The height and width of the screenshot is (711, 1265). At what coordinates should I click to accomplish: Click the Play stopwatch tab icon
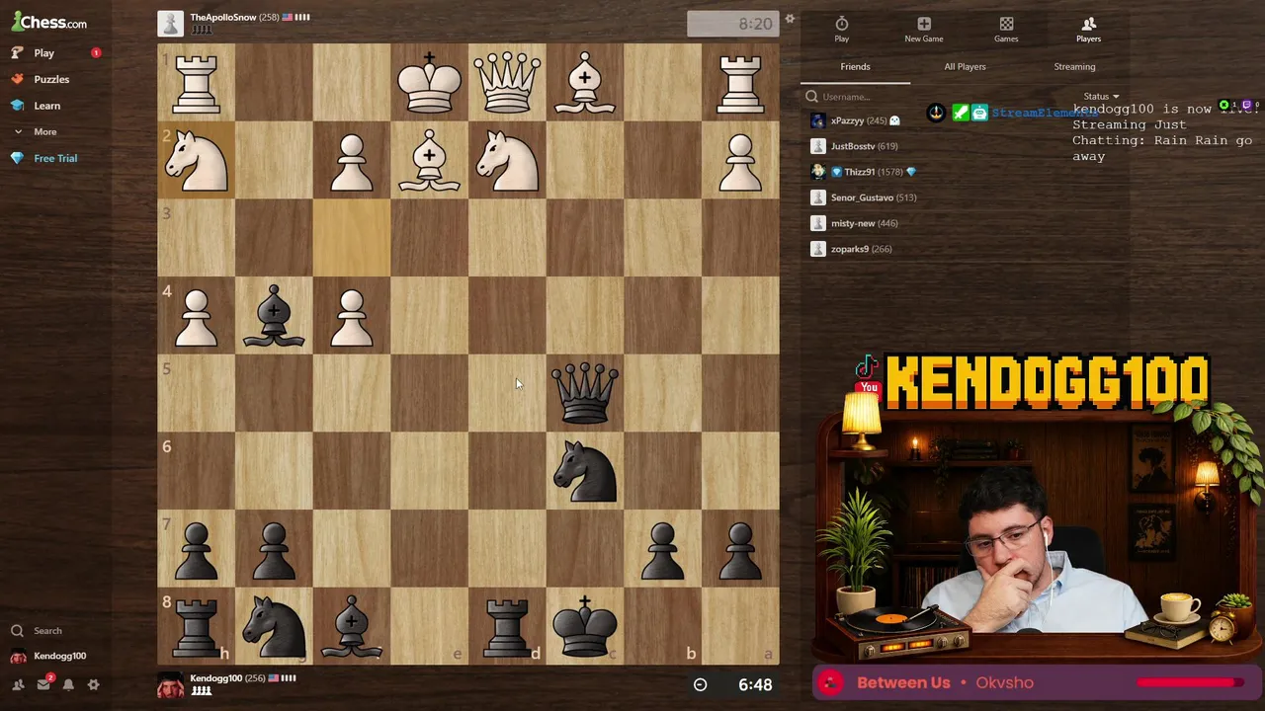[x=841, y=29]
